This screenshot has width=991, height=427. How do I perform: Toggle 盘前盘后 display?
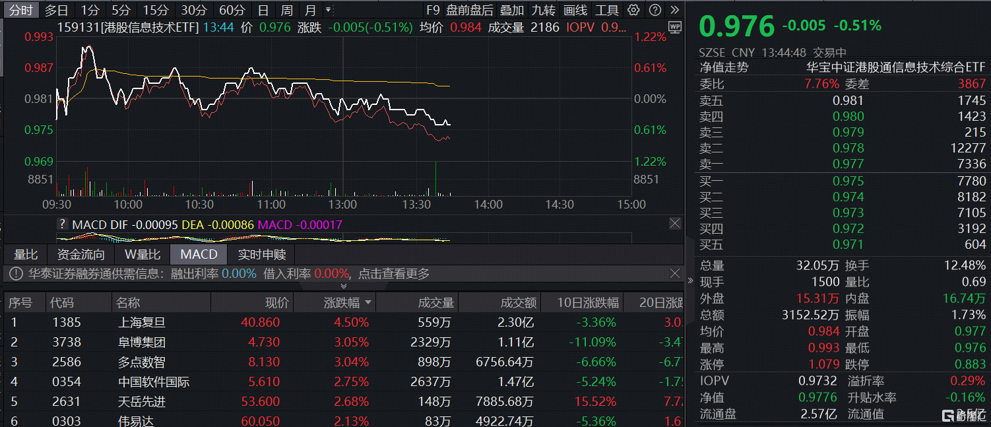(469, 10)
